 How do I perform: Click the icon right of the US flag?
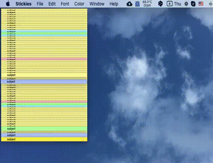[x=210, y=4]
